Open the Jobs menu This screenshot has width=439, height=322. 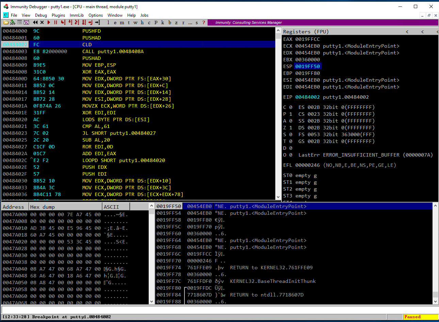point(144,15)
